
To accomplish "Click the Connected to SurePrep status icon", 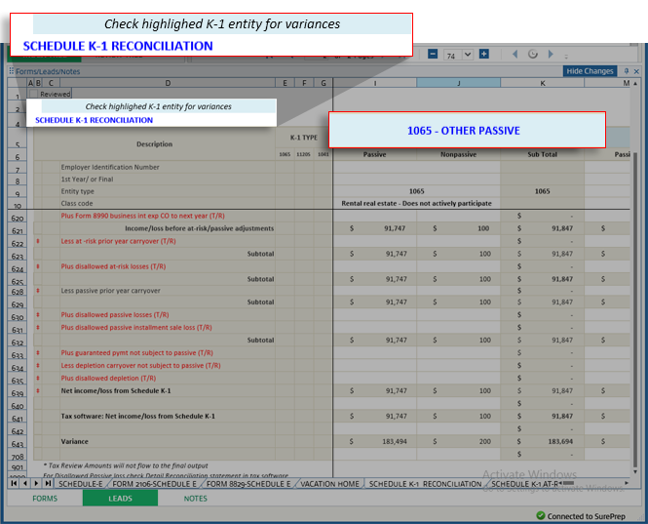I will (541, 515).
